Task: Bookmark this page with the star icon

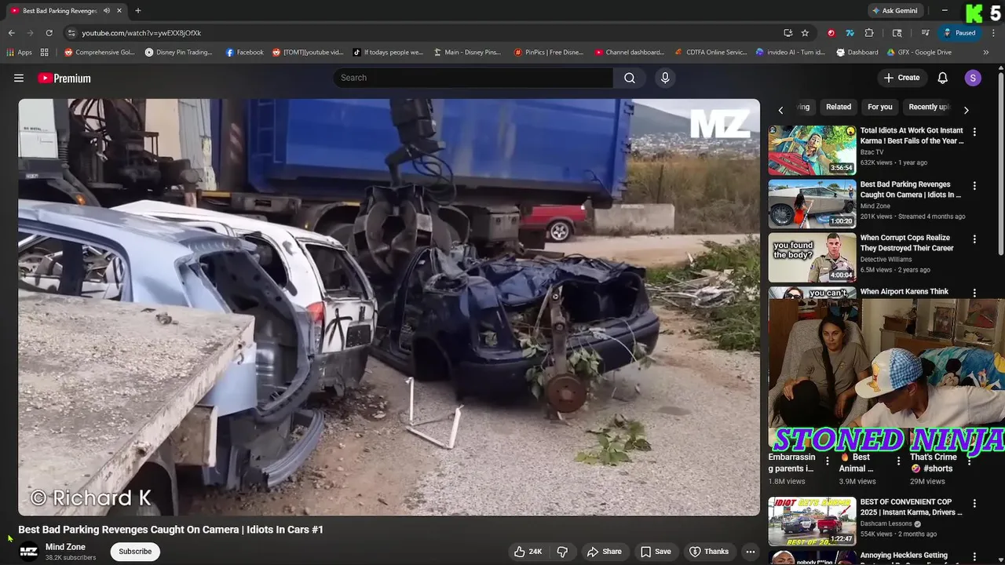Action: pos(805,33)
